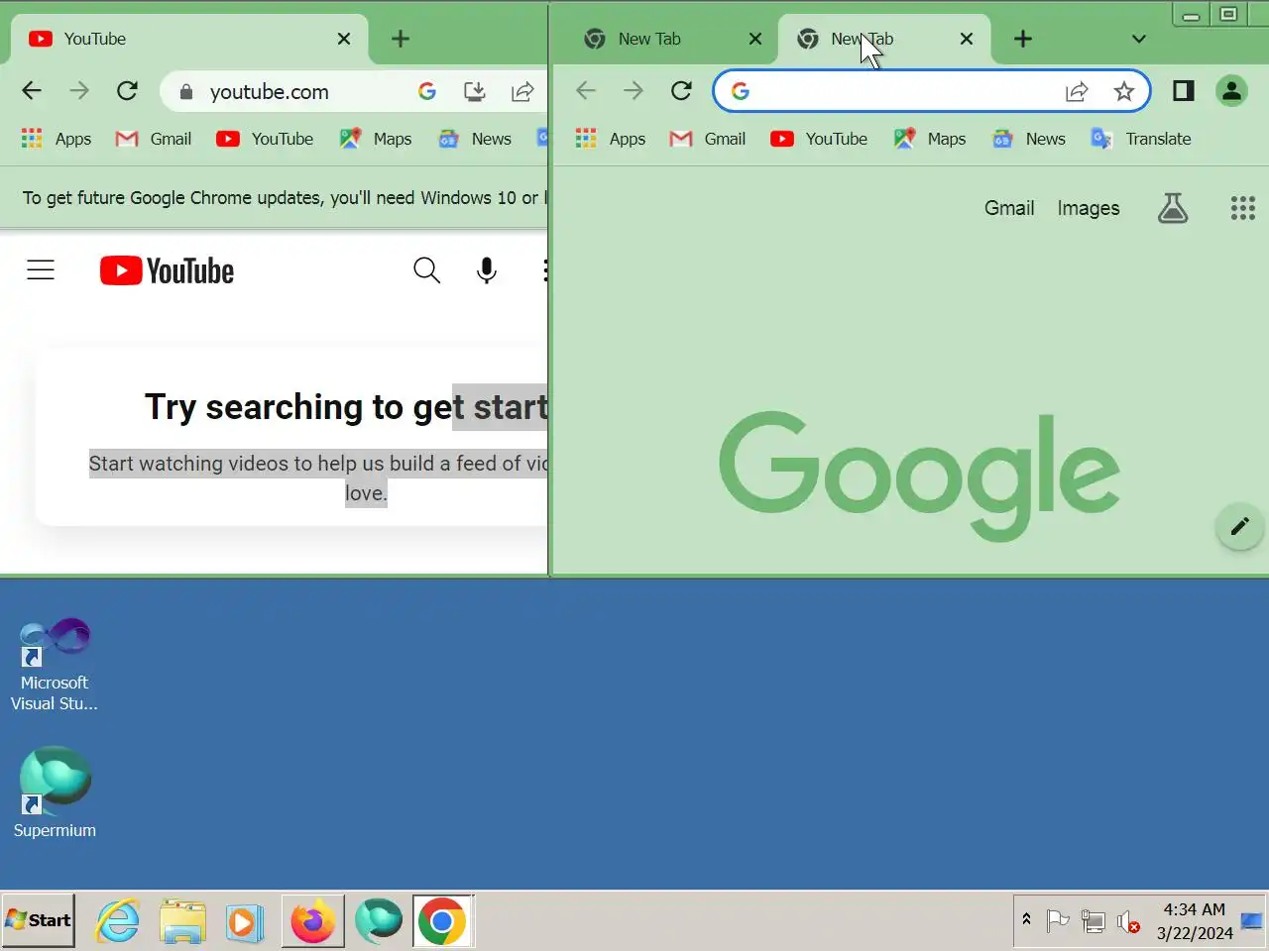Open Search Labs flask icon
Screen dimensions: 1269x951
click(x=1173, y=208)
